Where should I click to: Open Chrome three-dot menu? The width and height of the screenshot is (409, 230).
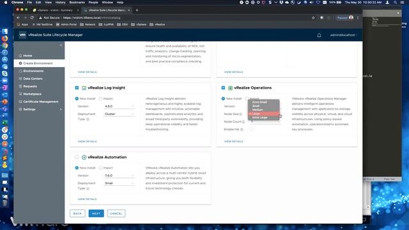(358, 18)
